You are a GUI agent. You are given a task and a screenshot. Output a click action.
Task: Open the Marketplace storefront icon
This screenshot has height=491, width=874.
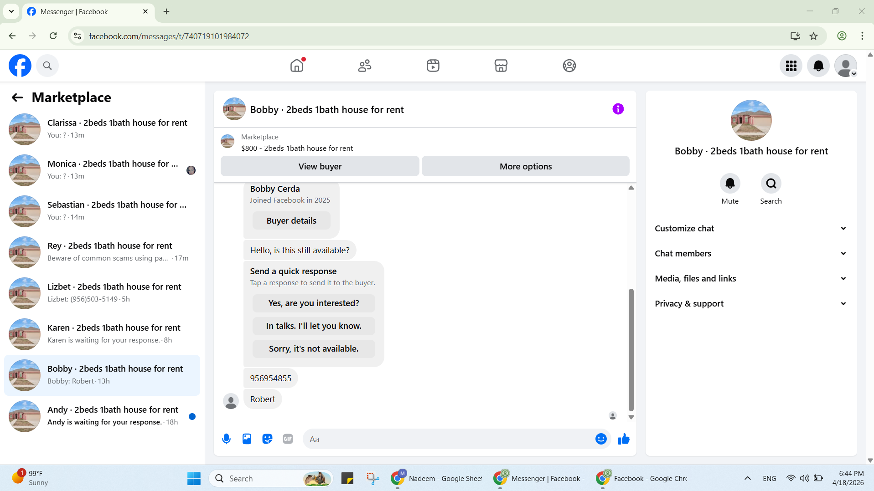click(x=501, y=66)
